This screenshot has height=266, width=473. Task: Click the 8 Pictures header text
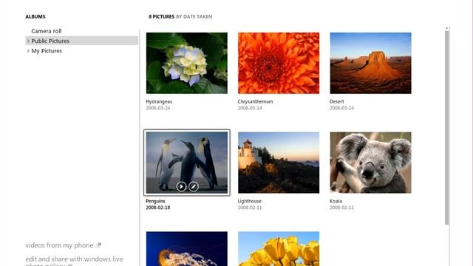point(161,16)
